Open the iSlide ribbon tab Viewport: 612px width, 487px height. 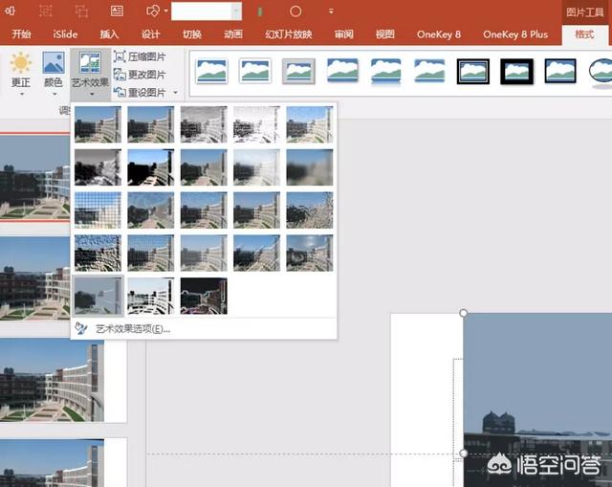coord(65,34)
